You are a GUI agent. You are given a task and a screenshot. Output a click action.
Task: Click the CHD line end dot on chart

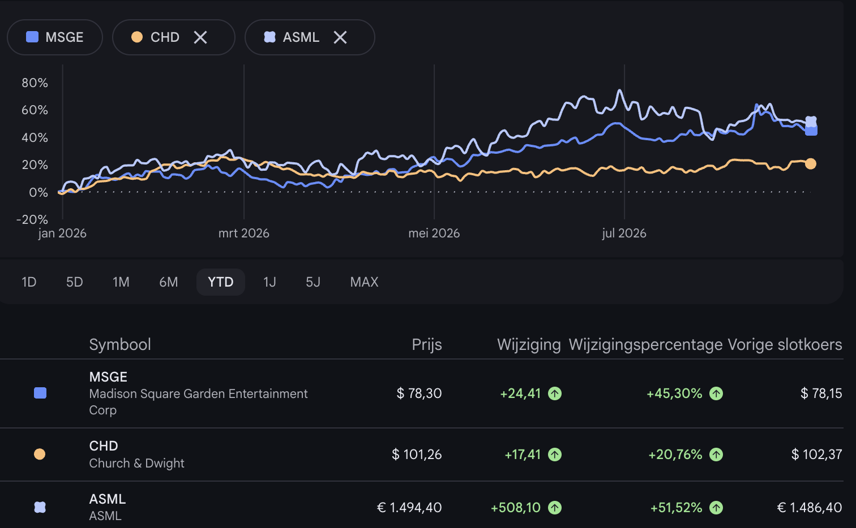(811, 164)
